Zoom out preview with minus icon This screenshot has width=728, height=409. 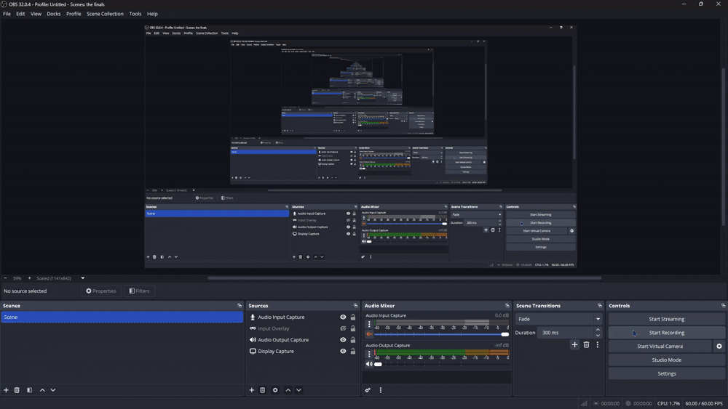5,278
